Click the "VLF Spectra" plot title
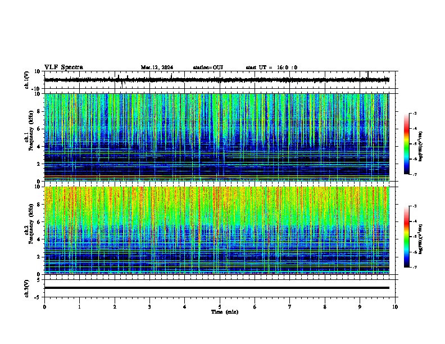 [63, 67]
